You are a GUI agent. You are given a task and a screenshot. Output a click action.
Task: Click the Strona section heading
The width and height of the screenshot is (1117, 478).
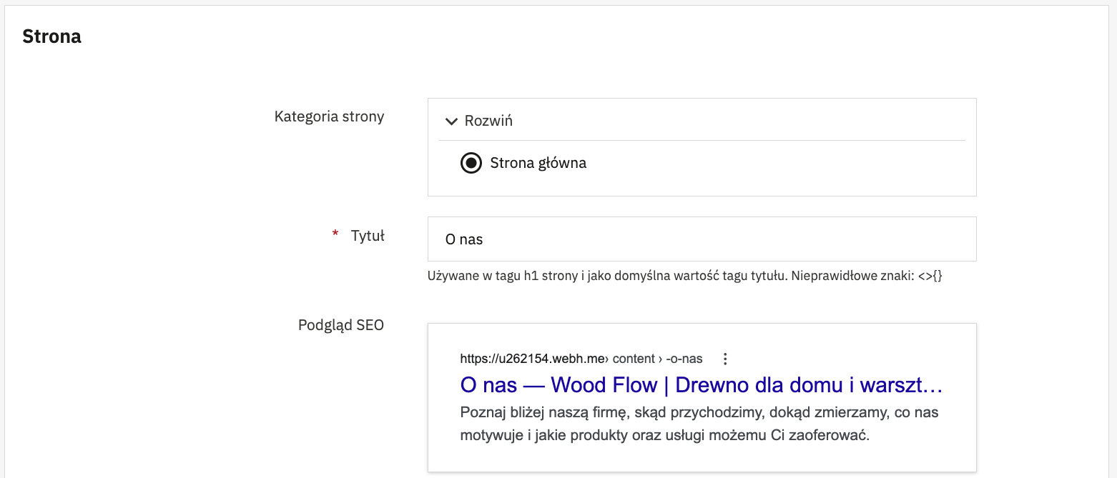[x=51, y=37]
